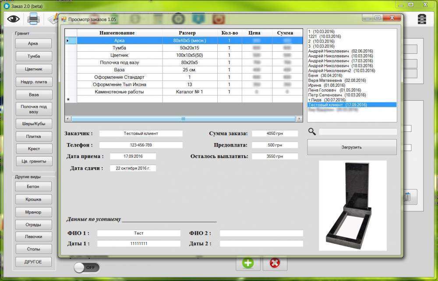Click the Бетон button
This screenshot has height=281, width=438.
(33, 186)
